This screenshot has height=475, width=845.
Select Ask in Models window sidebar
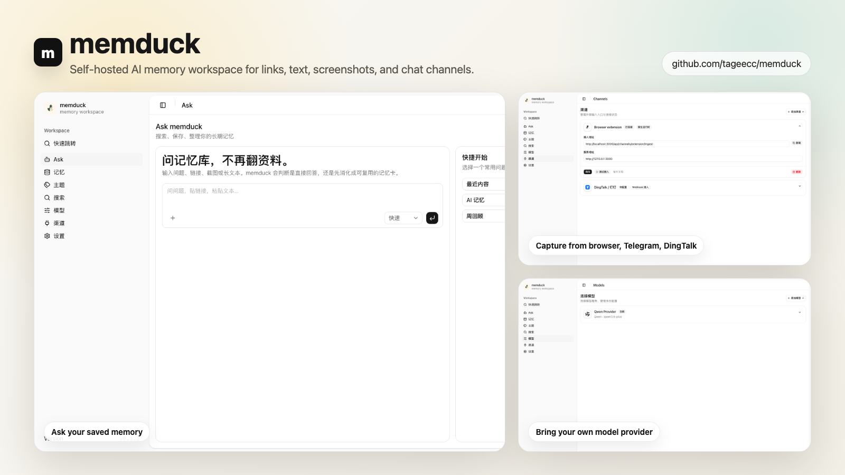(x=548, y=313)
